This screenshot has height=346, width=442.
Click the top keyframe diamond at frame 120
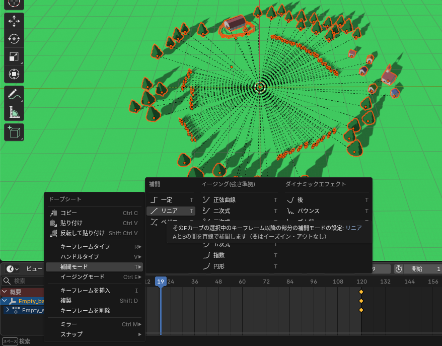pos(361,292)
